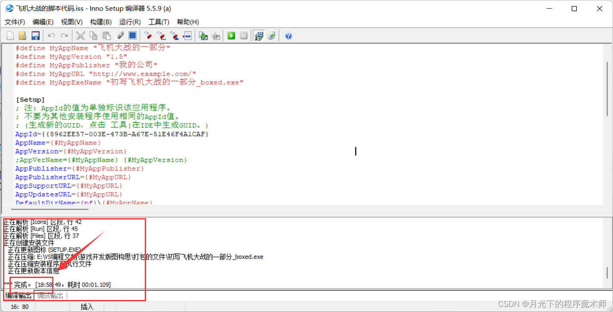Select Uninstall as target toolbar icon
Screen dimensions: 613x312
[x=271, y=36]
